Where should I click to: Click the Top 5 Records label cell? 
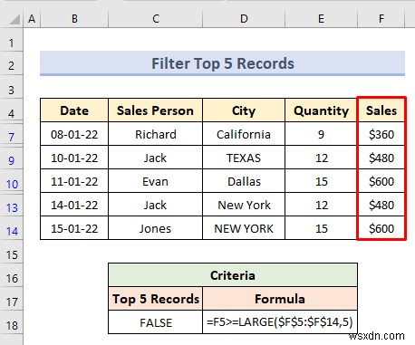[155, 299]
